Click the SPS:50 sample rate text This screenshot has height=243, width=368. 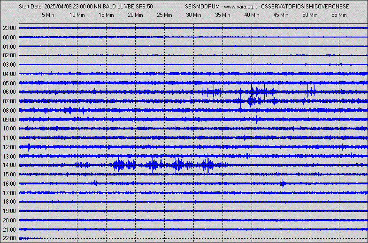click(x=145, y=7)
